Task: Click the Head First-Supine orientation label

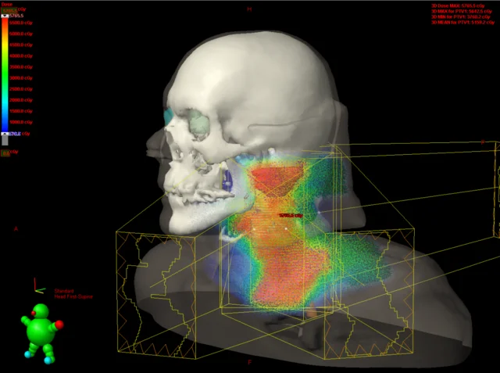Action: pyautogui.click(x=73, y=296)
